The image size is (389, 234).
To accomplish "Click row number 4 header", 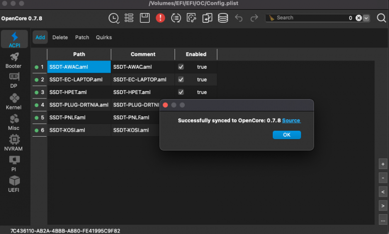I will coord(40,105).
